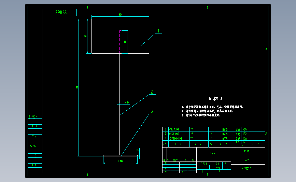Image resolution: width=296 pixels, height=182 pixels.
Task: Select the Φ16X1090 specification cell
Action: [179, 134]
